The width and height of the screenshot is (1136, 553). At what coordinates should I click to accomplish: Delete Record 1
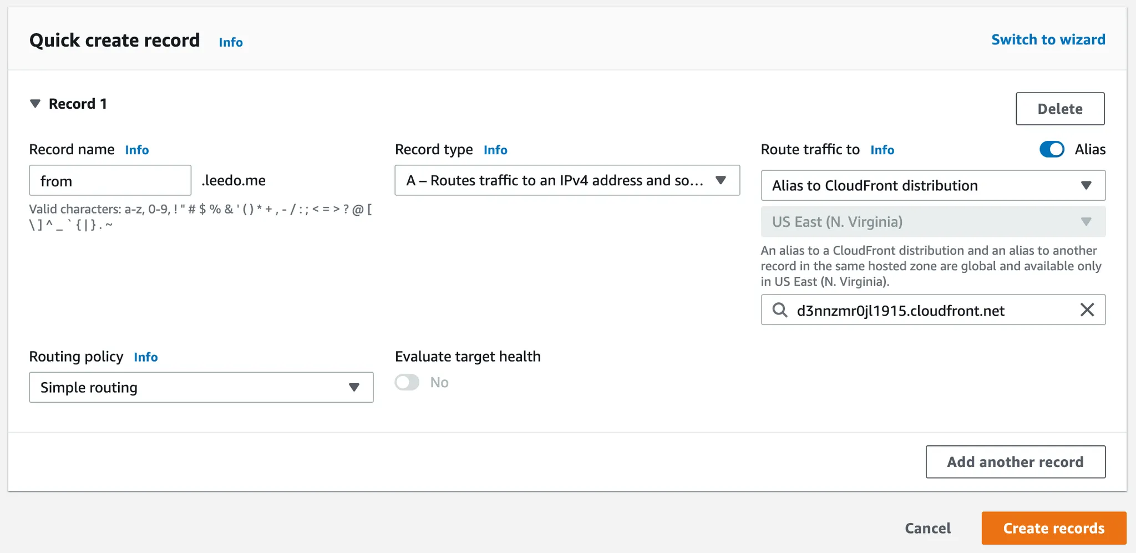point(1059,109)
